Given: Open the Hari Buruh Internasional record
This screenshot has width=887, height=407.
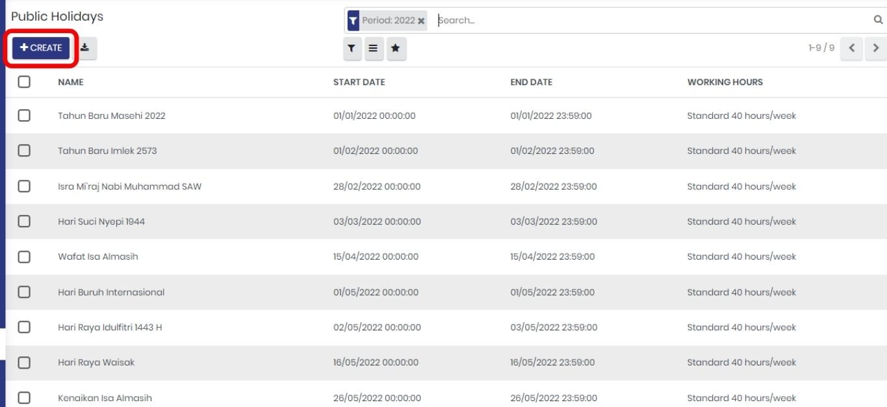Looking at the screenshot, I should (x=111, y=293).
